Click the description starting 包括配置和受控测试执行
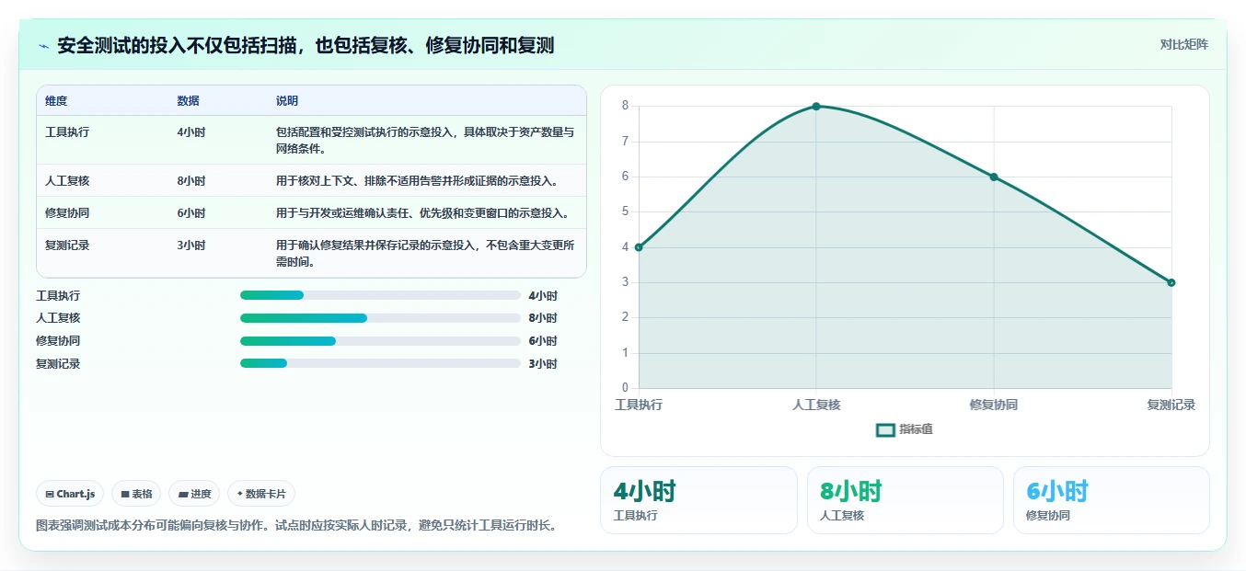Image resolution: width=1246 pixels, height=571 pixels. tap(425, 141)
